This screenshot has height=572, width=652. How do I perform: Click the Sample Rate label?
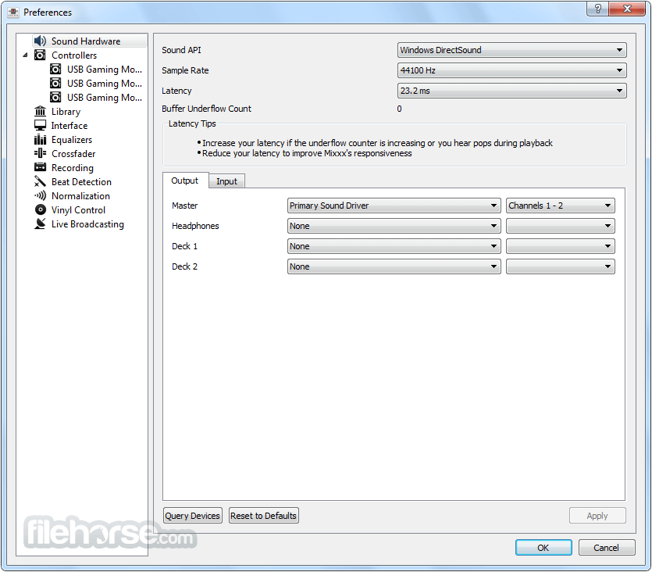185,70
